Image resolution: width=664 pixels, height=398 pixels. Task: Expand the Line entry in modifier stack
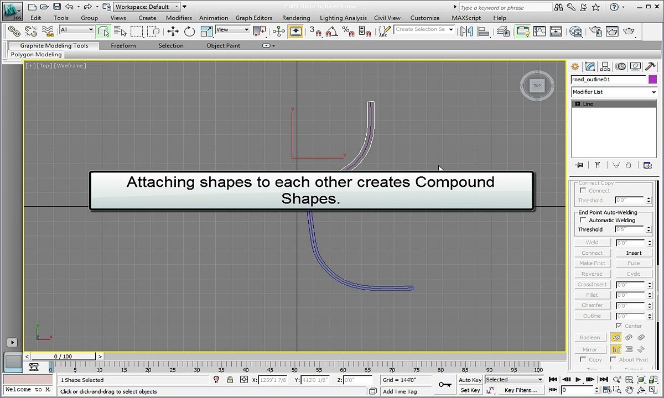pos(578,104)
